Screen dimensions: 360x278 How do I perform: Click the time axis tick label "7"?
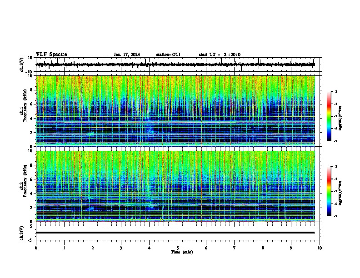[235, 248]
